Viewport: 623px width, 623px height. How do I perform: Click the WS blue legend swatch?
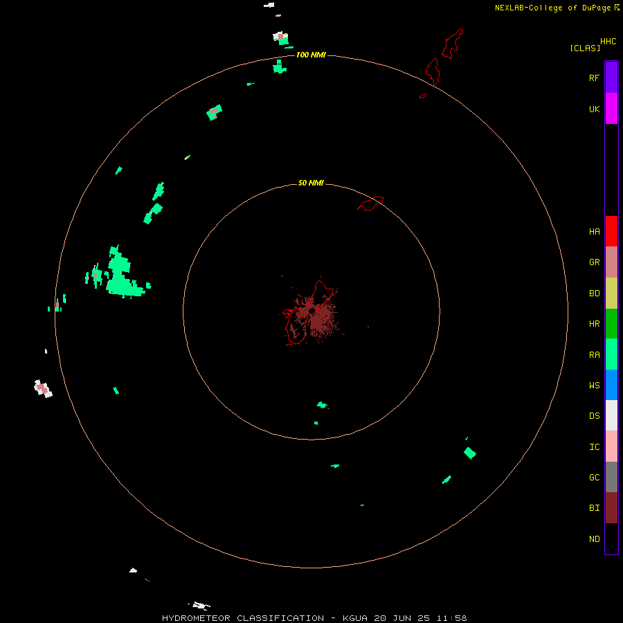click(611, 385)
